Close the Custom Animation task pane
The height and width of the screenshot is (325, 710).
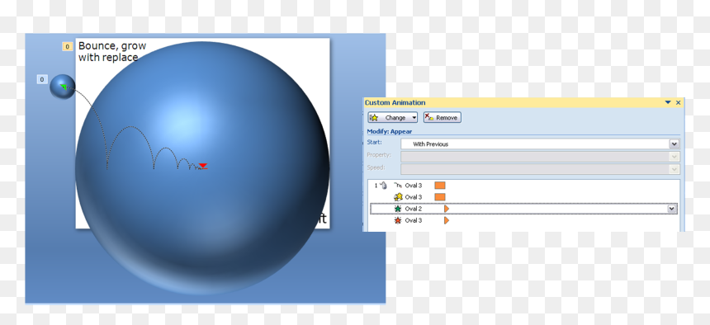point(679,103)
